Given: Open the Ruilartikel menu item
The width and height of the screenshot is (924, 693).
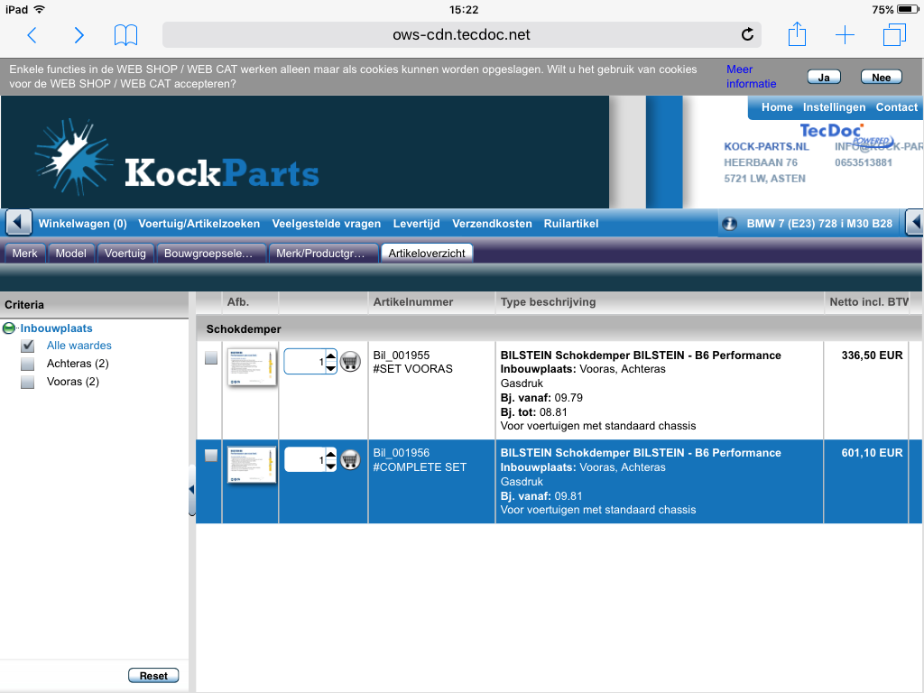Looking at the screenshot, I should pos(571,224).
